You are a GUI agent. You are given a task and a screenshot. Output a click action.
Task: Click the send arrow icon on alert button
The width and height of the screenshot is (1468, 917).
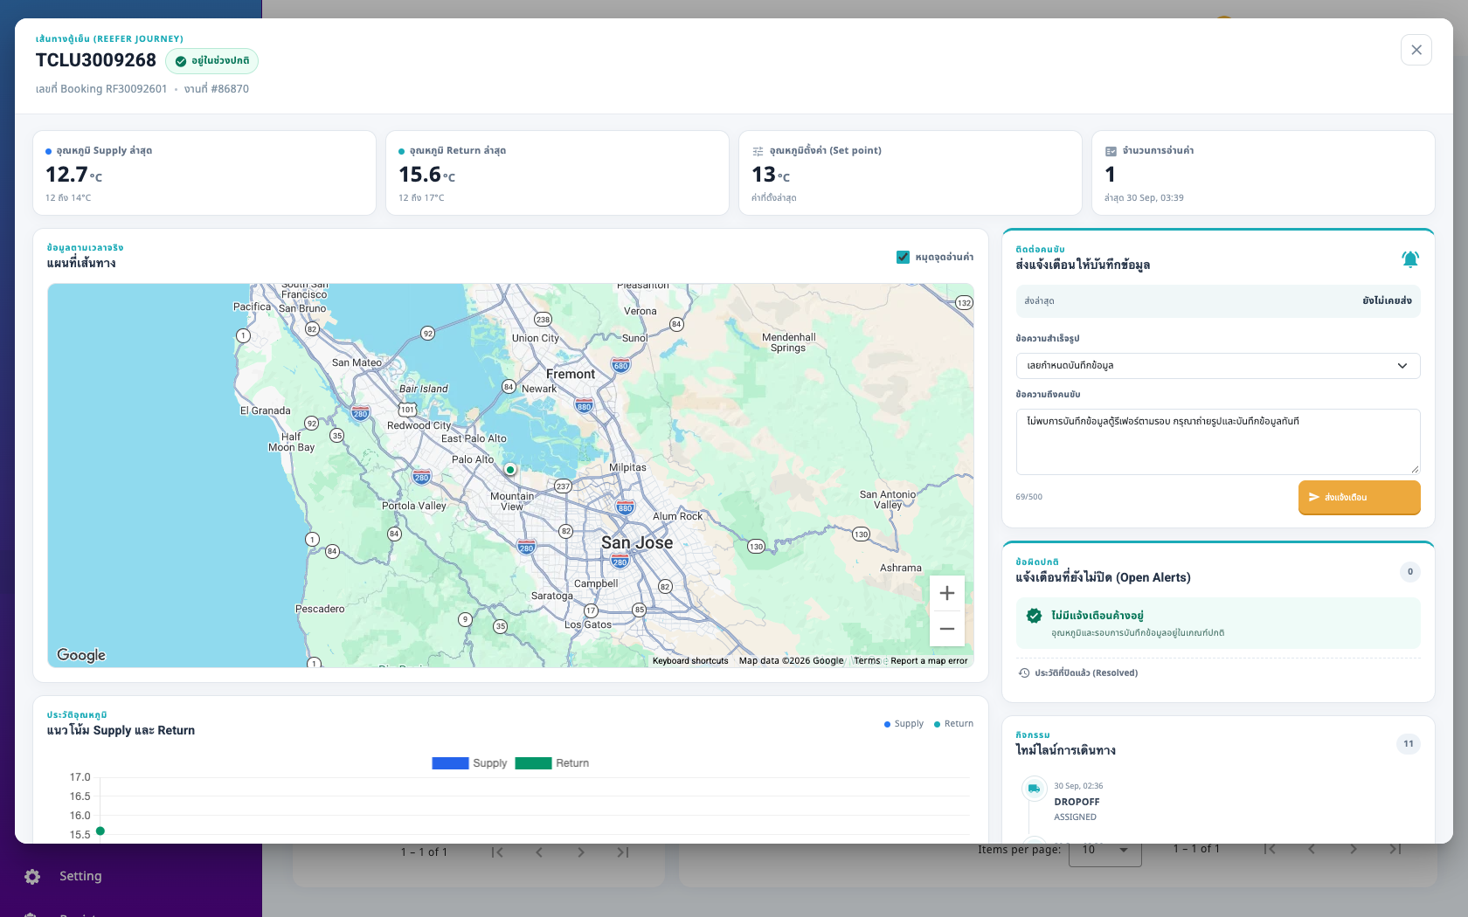pyautogui.click(x=1313, y=497)
